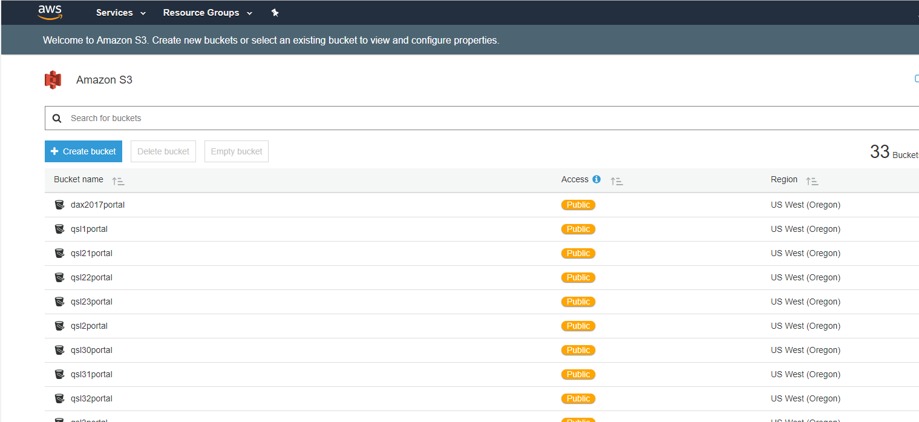
Task: Click the search magnifier icon
Action: 57,118
